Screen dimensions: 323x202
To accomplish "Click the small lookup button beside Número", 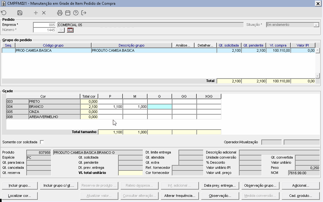I will click(61, 30).
